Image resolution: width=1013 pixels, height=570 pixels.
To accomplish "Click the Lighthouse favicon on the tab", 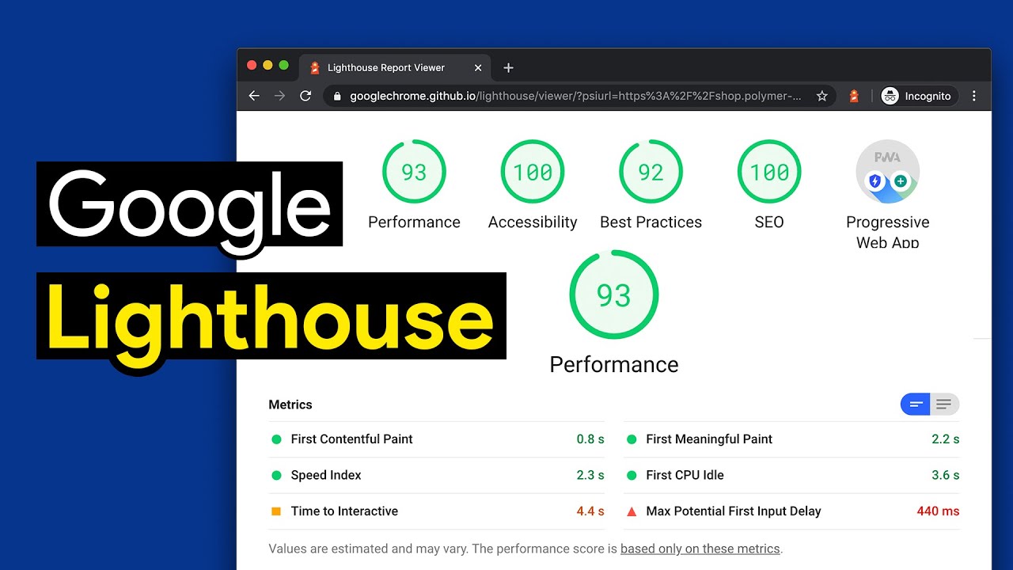I will (x=315, y=68).
